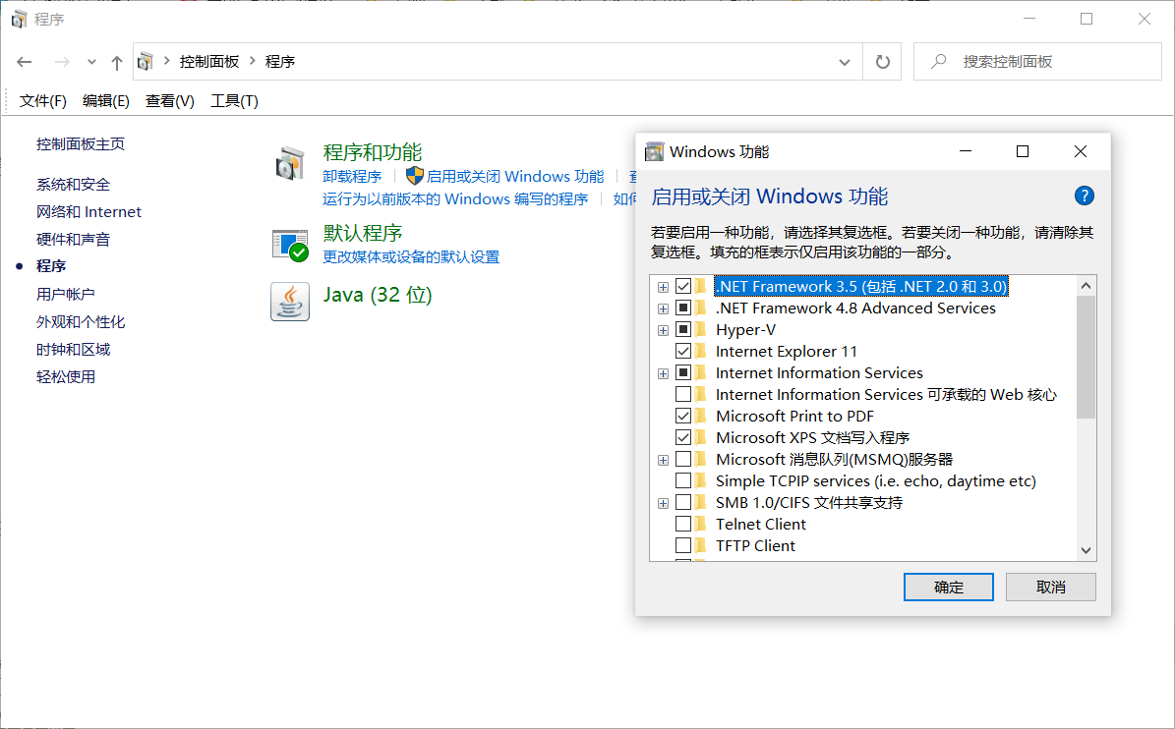Image resolution: width=1175 pixels, height=729 pixels.
Task: Check Internet Information Services 可承载的 Web 核心
Action: click(x=683, y=394)
